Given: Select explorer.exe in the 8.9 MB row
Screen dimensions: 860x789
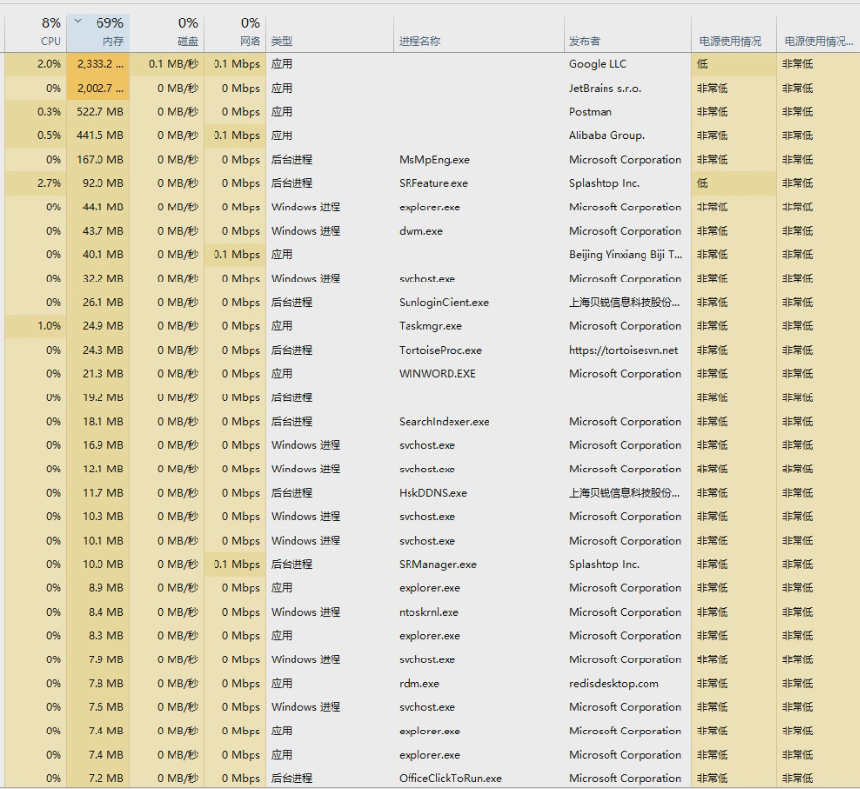Looking at the screenshot, I should pos(429,588).
